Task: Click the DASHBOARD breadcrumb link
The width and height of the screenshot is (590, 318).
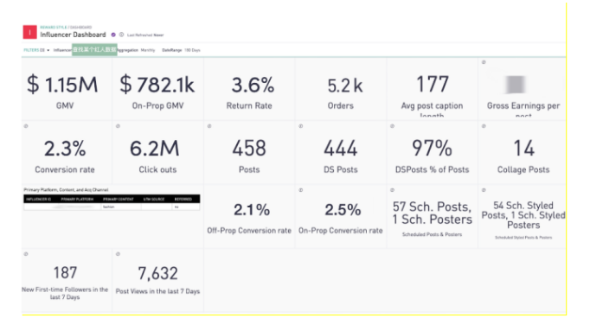Action: 80,28
